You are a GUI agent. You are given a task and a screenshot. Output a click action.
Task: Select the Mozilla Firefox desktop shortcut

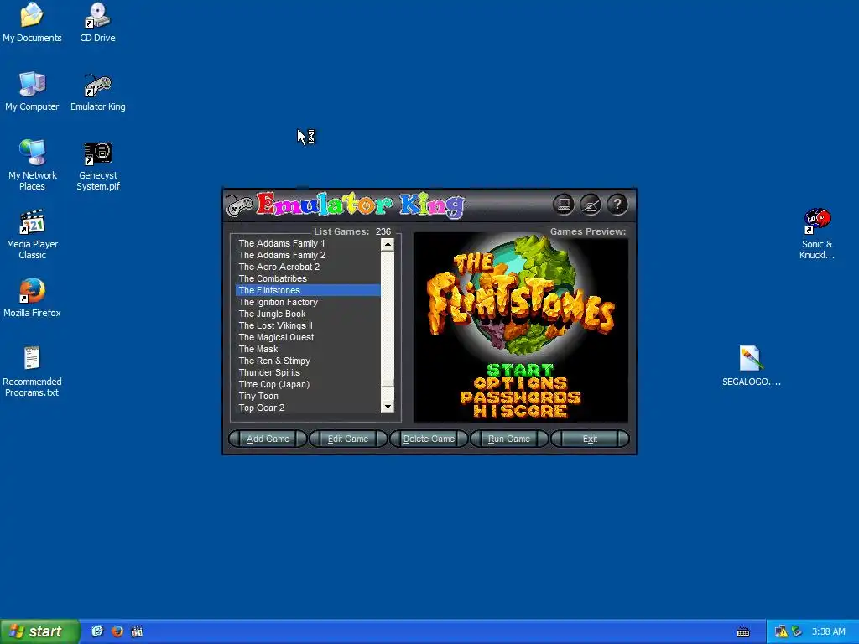(x=32, y=298)
